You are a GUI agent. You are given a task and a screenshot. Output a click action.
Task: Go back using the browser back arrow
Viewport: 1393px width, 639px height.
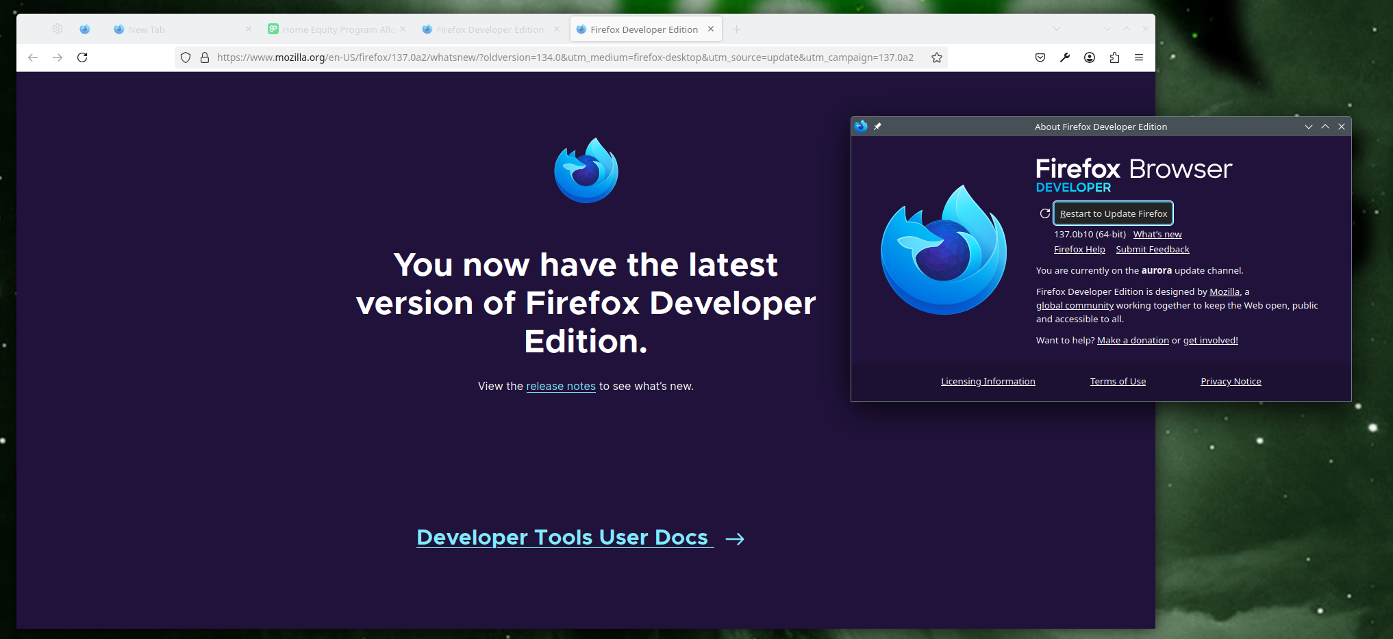point(33,57)
